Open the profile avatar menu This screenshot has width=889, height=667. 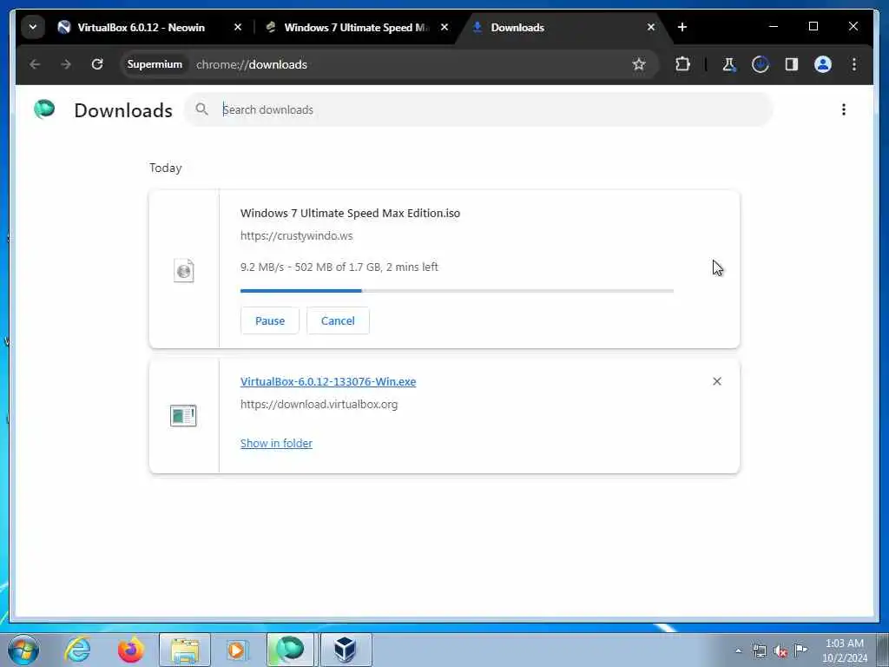pyautogui.click(x=823, y=64)
